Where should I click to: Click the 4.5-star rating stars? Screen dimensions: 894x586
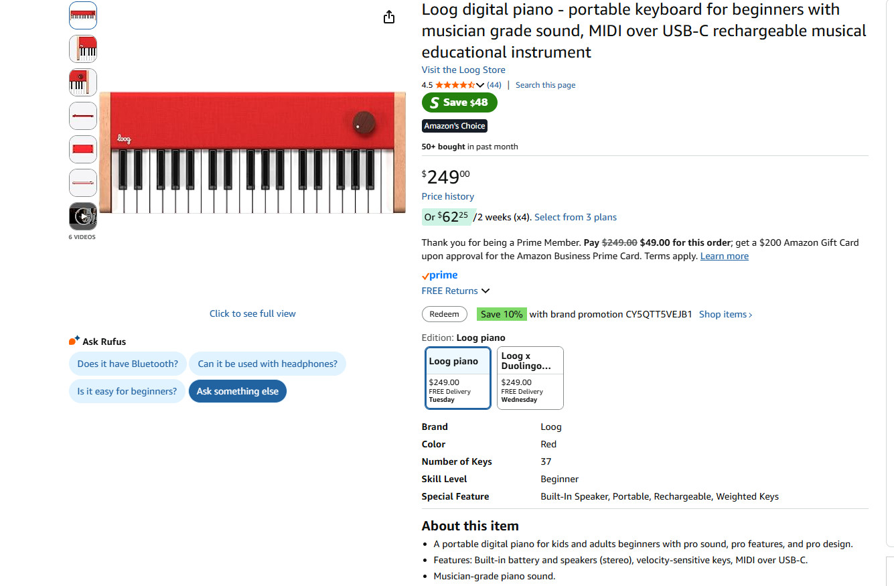tap(455, 85)
